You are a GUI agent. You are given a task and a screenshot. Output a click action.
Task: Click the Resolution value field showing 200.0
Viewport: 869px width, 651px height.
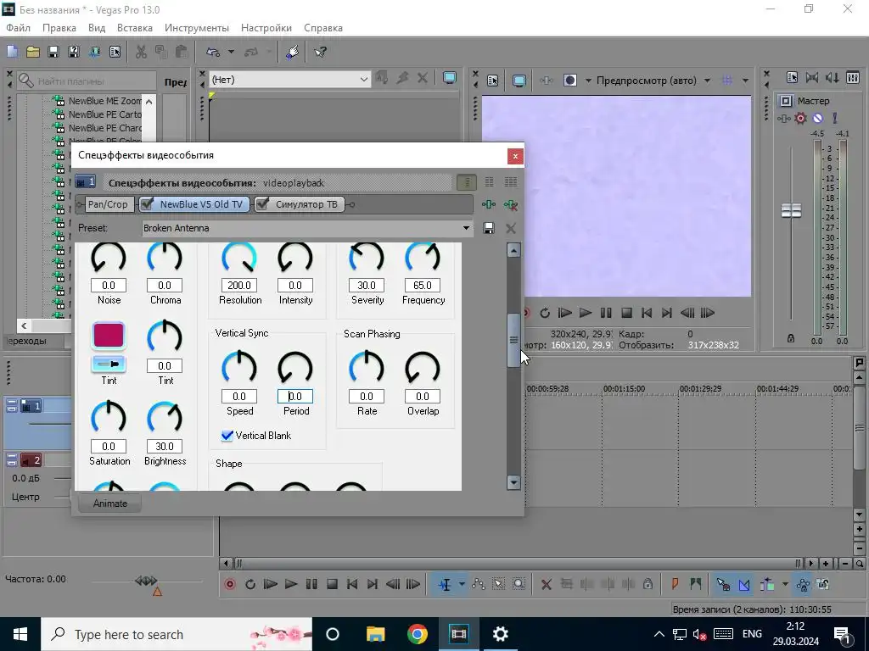click(238, 285)
